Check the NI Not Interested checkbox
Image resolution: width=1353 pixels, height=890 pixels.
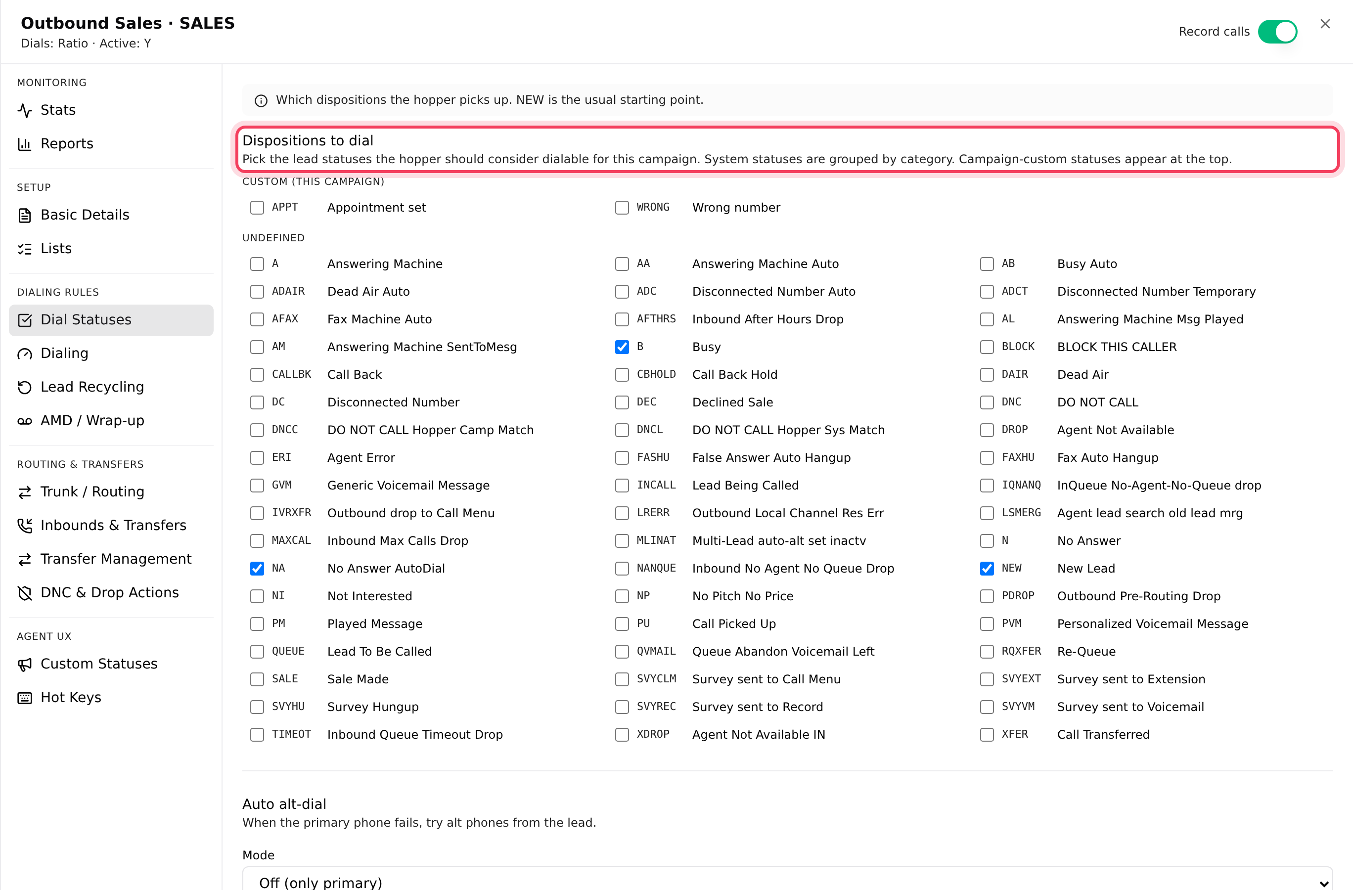(x=257, y=596)
